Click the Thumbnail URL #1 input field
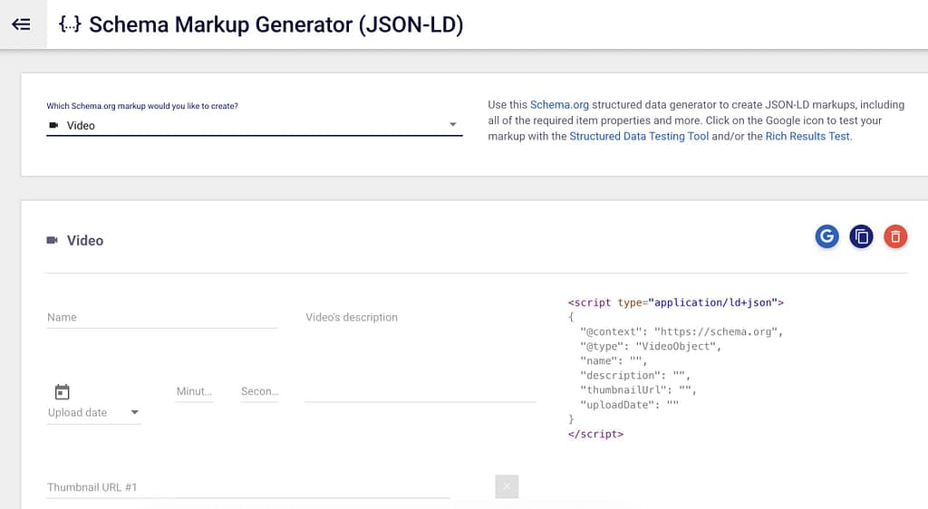 coord(248,487)
